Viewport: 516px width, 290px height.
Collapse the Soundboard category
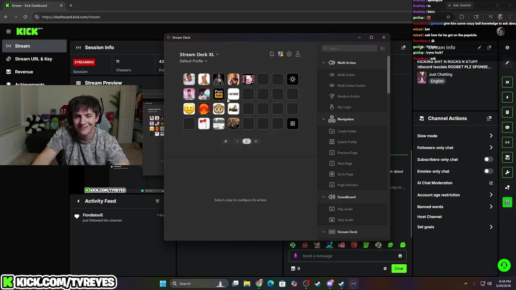pos(323,197)
